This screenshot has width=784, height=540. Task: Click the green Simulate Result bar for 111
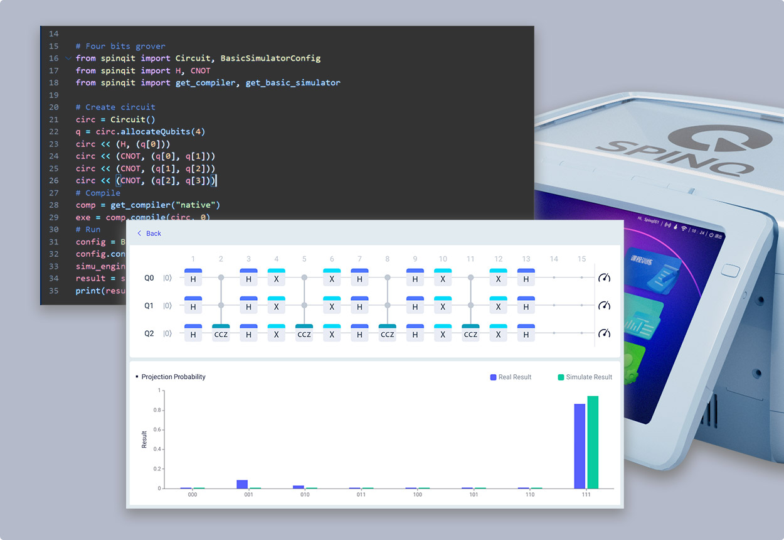(x=592, y=442)
